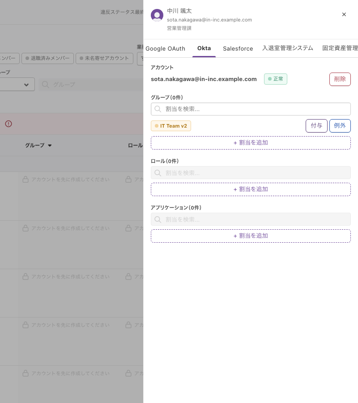Click the ロール column header
Image resolution: width=358 pixels, height=403 pixels.
pos(135,146)
